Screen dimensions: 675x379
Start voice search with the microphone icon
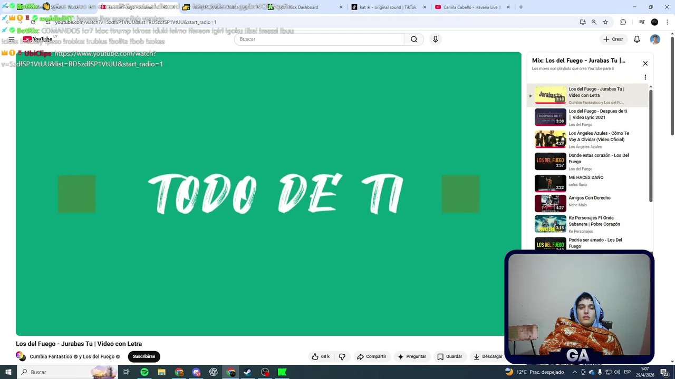435,39
